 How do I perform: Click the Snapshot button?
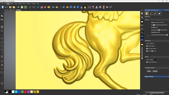(x=155, y=71)
